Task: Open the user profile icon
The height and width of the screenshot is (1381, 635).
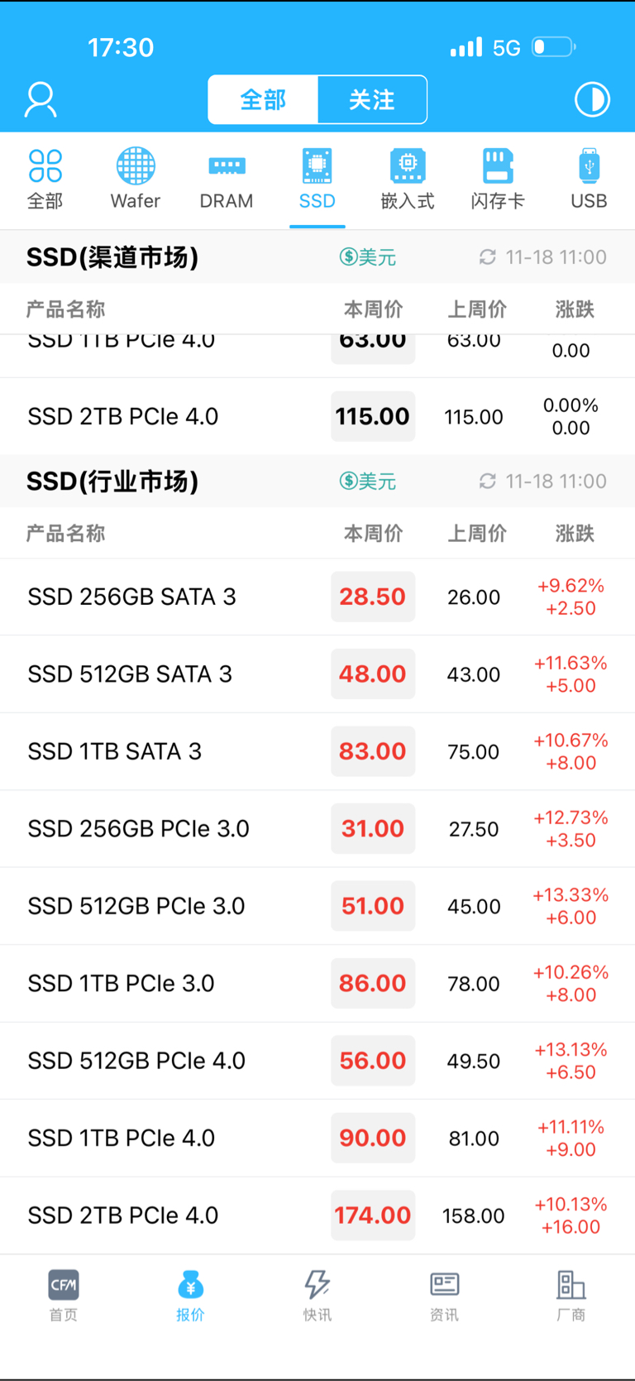Action: click(41, 100)
